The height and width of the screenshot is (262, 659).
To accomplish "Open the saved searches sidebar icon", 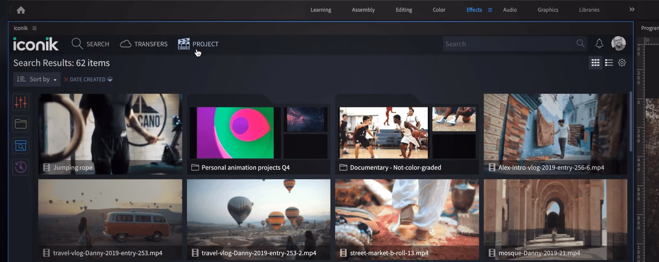I will (x=21, y=145).
